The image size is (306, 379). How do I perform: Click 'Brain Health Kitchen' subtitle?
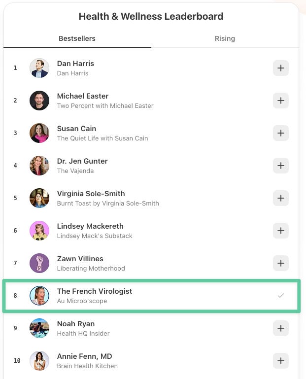coord(87,366)
